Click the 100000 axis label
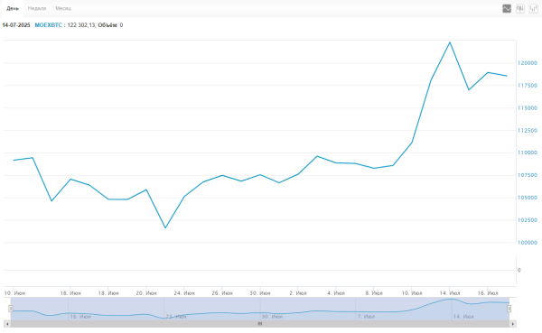542x333 pixels. pyautogui.click(x=528, y=243)
